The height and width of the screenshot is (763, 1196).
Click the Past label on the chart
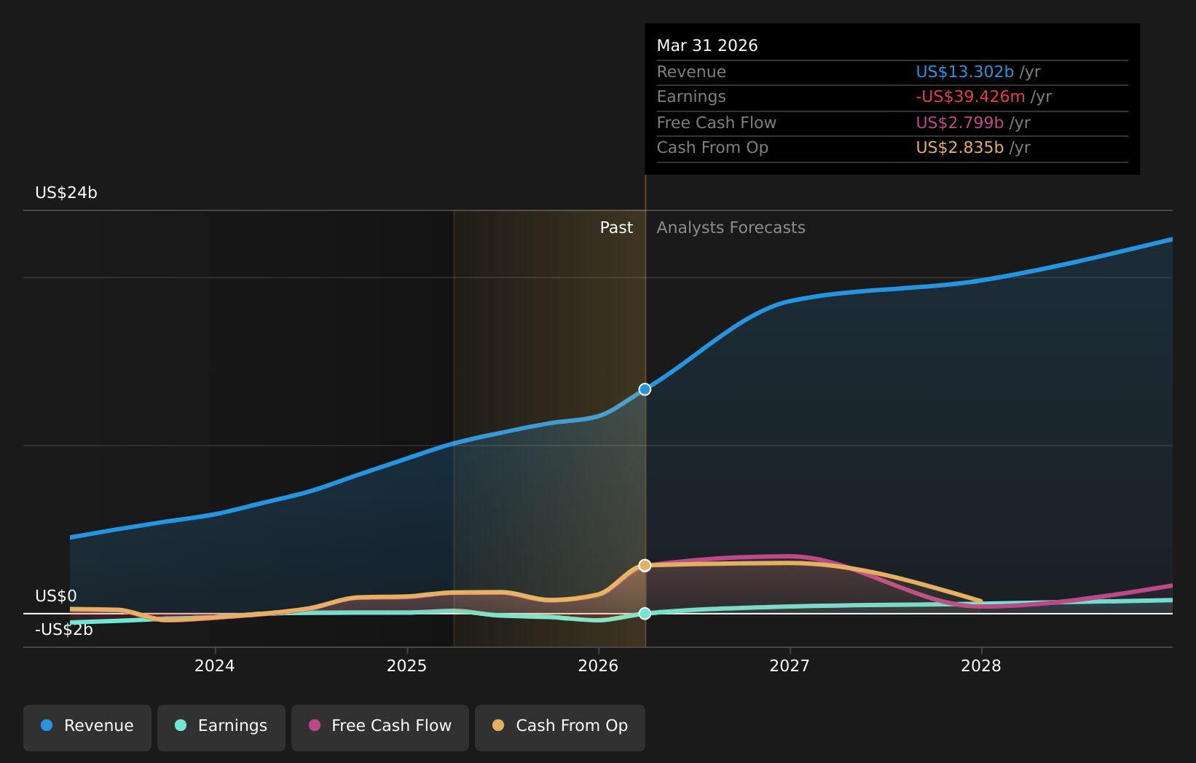(x=616, y=228)
